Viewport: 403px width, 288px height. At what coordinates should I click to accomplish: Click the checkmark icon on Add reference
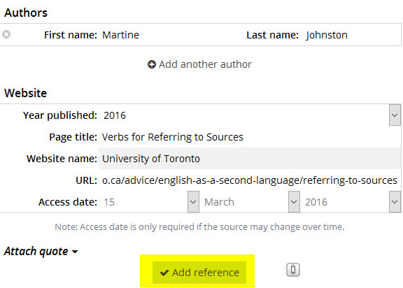tap(164, 273)
